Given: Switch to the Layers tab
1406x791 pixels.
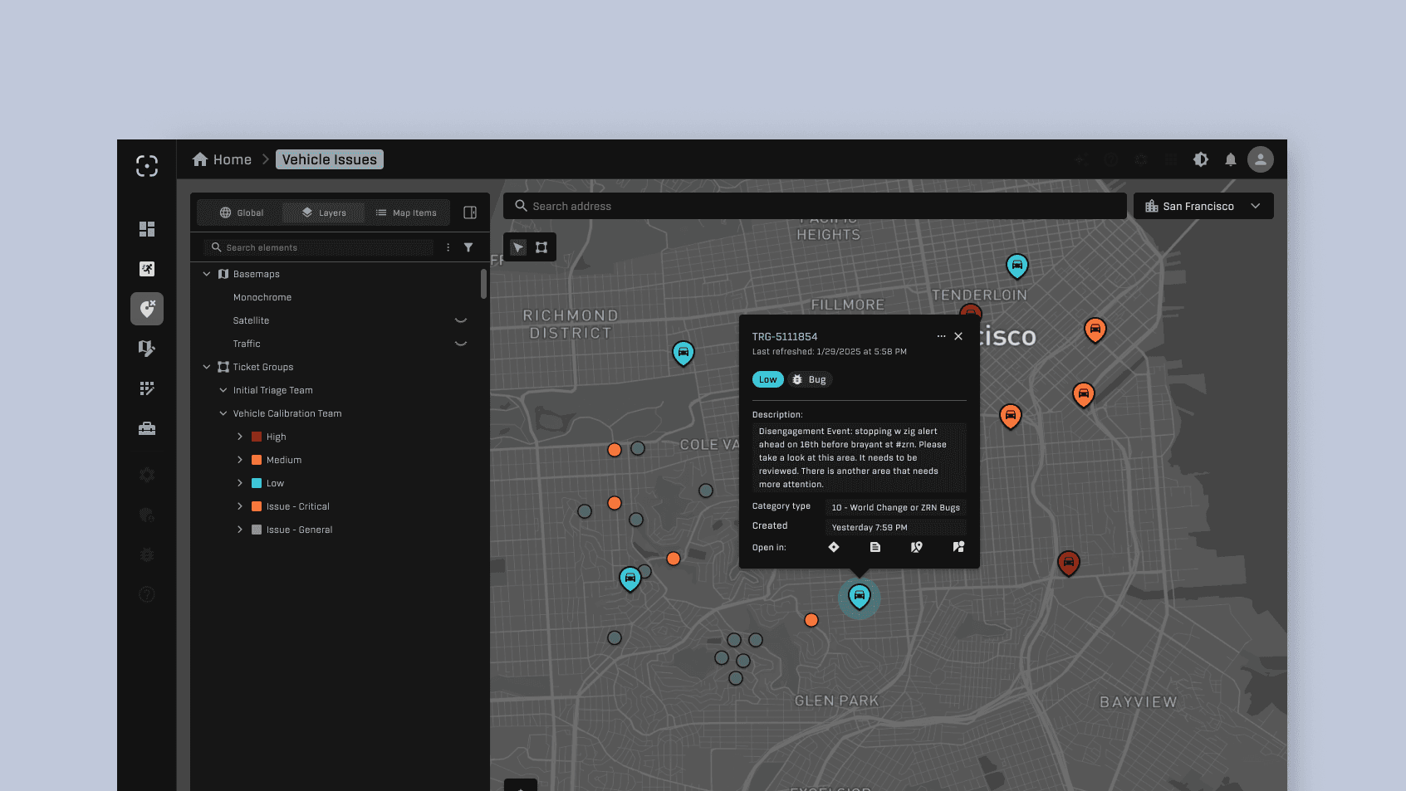Looking at the screenshot, I should click(324, 212).
